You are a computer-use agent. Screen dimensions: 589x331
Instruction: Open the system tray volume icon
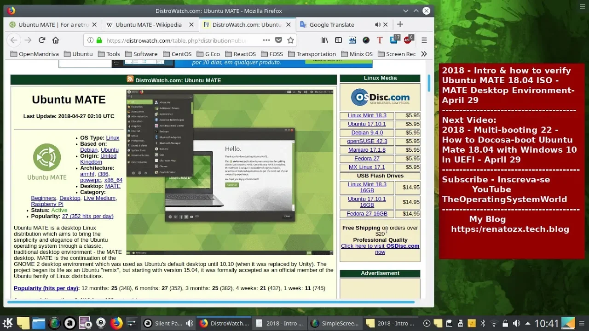(x=516, y=323)
